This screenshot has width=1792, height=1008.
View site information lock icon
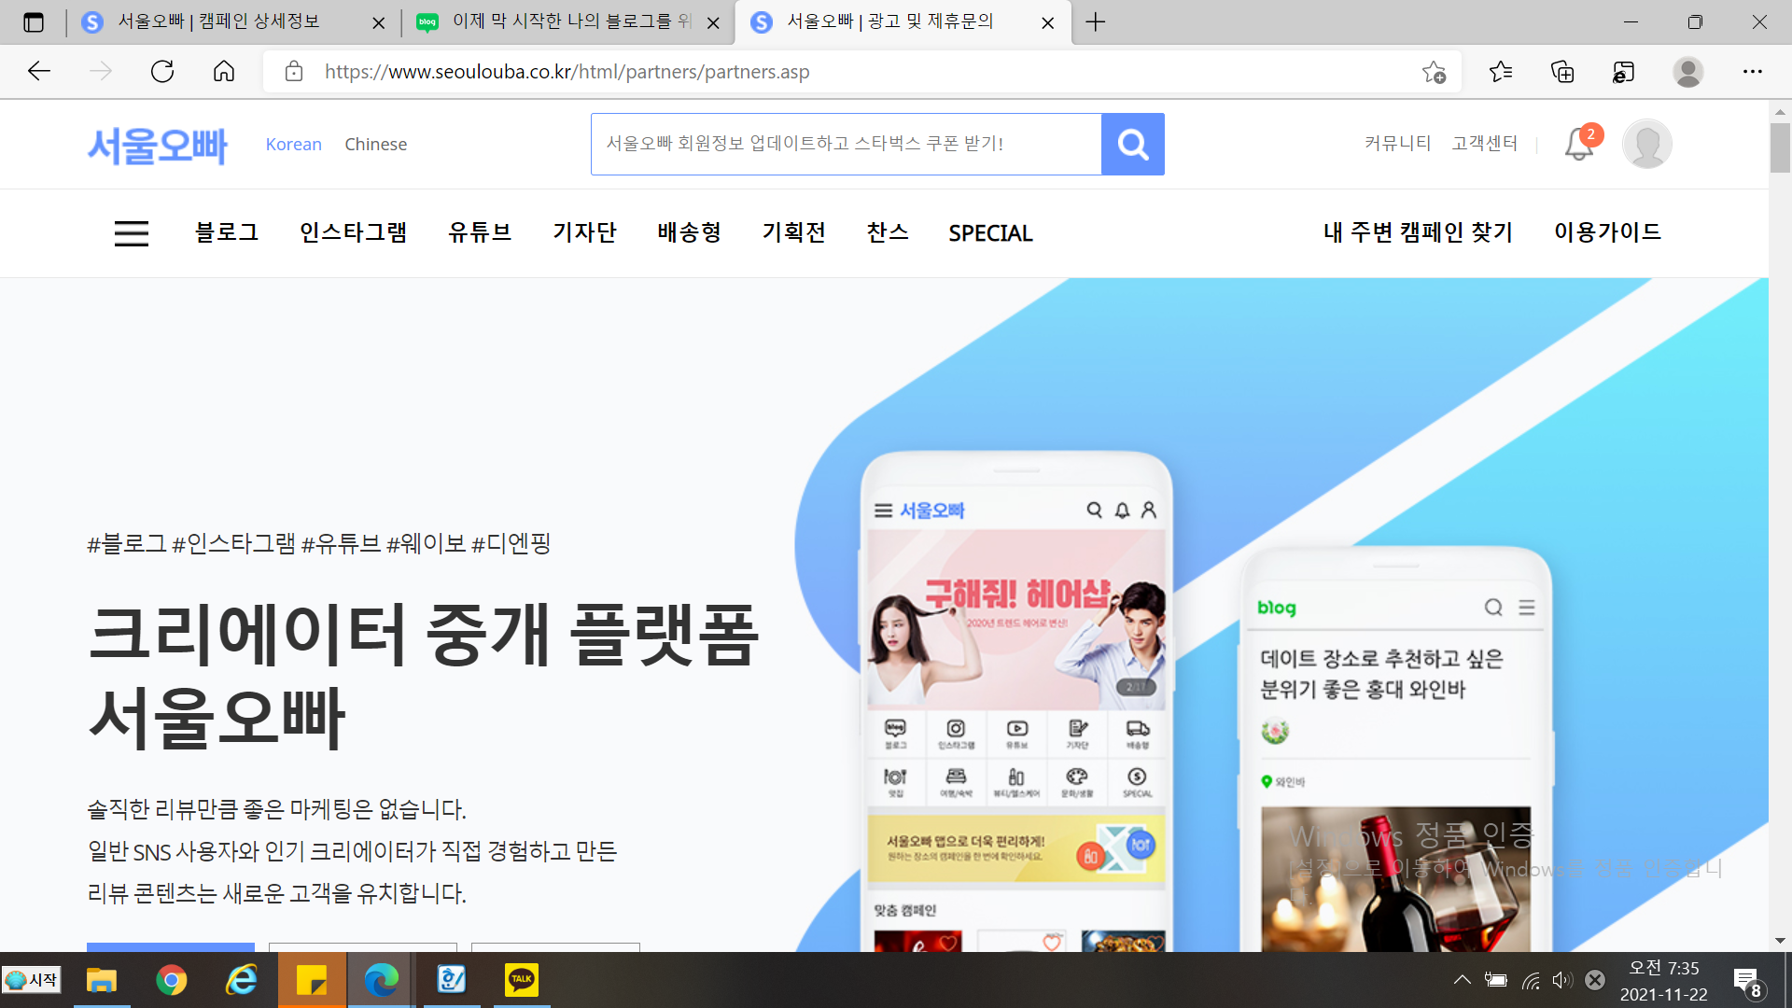coord(294,72)
